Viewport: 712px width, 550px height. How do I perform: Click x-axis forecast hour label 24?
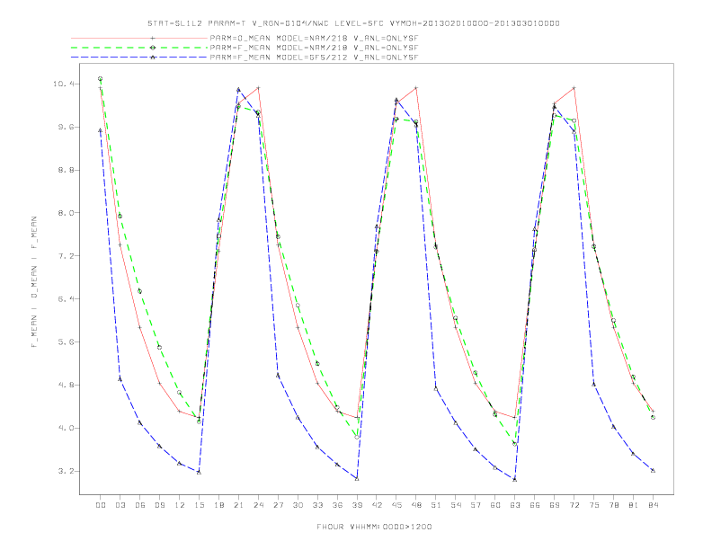258,505
